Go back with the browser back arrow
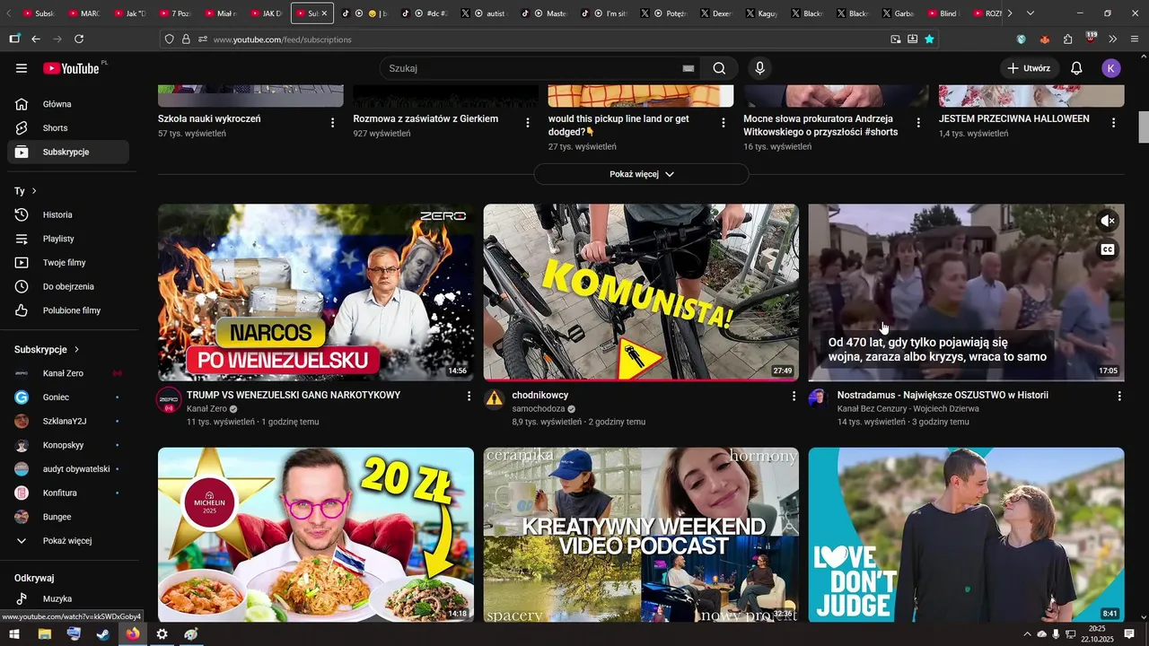The width and height of the screenshot is (1149, 646). point(36,39)
